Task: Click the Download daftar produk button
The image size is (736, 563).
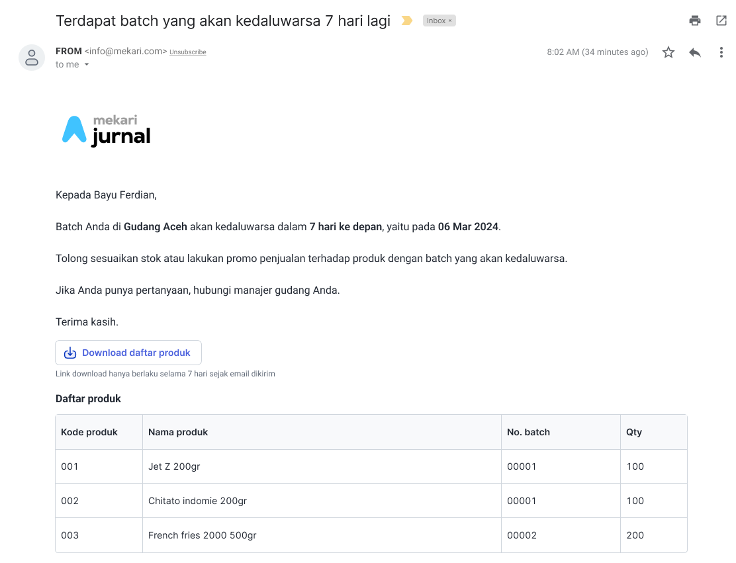Action: click(x=128, y=353)
